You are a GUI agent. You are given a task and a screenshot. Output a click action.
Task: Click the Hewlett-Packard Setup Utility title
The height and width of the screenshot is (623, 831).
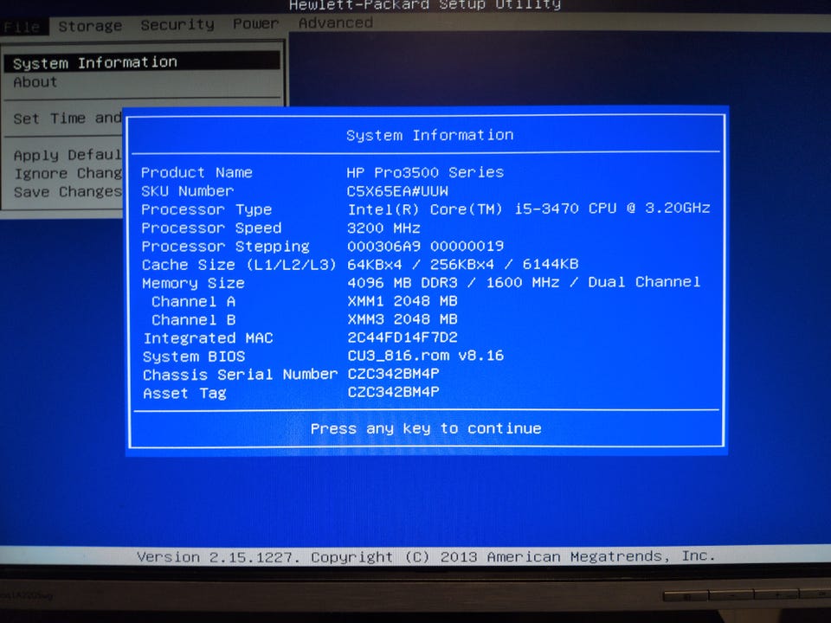pyautogui.click(x=424, y=5)
